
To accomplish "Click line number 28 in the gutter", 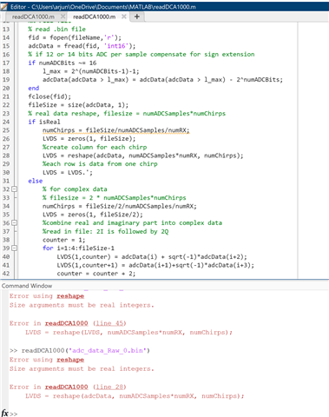I will click(x=6, y=156).
